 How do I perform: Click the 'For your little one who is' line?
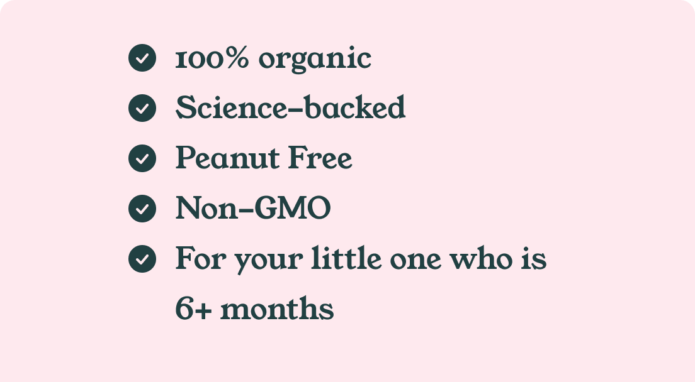(361, 259)
